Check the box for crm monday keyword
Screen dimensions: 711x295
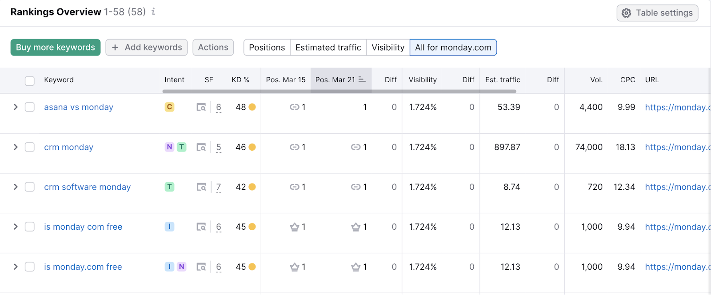[x=30, y=147]
